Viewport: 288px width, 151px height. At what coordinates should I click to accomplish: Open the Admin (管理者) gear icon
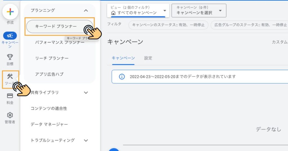(x=10, y=115)
